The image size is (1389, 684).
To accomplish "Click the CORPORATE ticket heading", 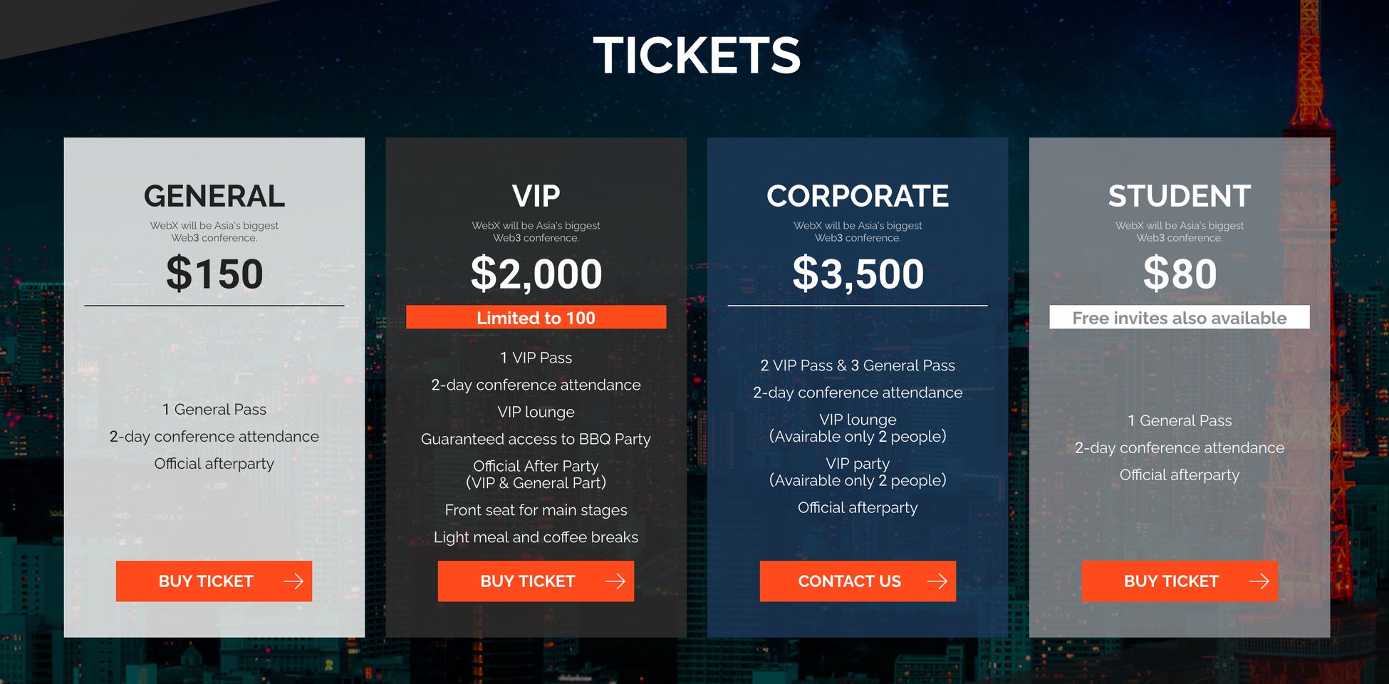I will tap(858, 196).
